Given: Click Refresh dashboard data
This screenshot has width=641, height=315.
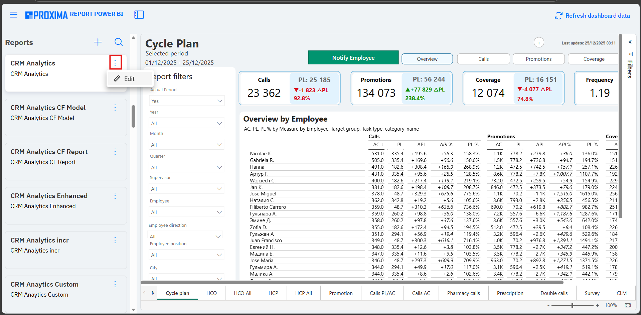Looking at the screenshot, I should (x=592, y=16).
